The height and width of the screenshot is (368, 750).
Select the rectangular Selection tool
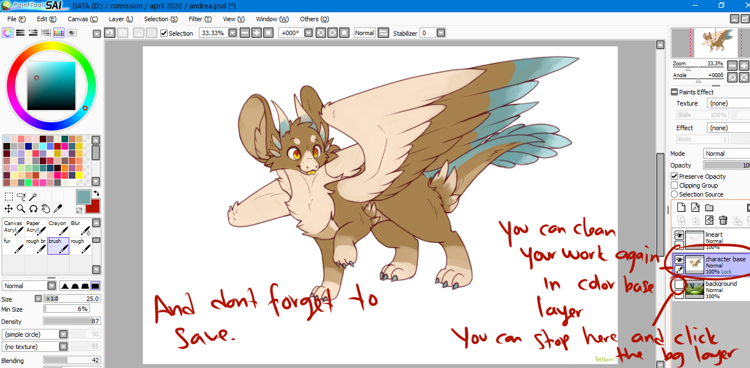click(9, 197)
